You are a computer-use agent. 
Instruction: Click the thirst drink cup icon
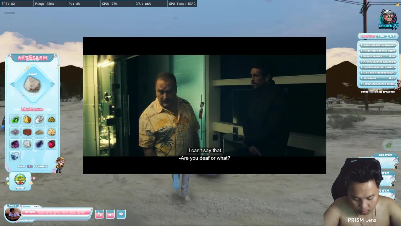[x=110, y=214]
